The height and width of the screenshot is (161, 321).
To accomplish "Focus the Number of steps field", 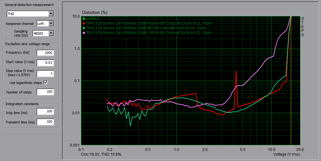I will (45, 92).
